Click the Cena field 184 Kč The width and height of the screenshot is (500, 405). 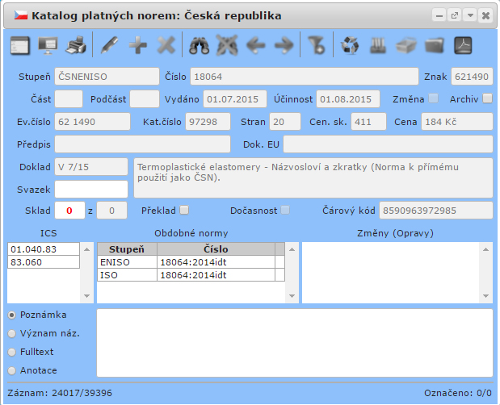pyautogui.click(x=457, y=122)
